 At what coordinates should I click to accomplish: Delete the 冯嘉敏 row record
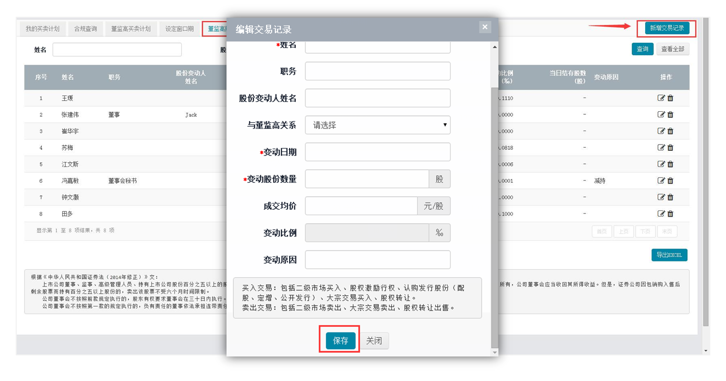click(x=671, y=181)
